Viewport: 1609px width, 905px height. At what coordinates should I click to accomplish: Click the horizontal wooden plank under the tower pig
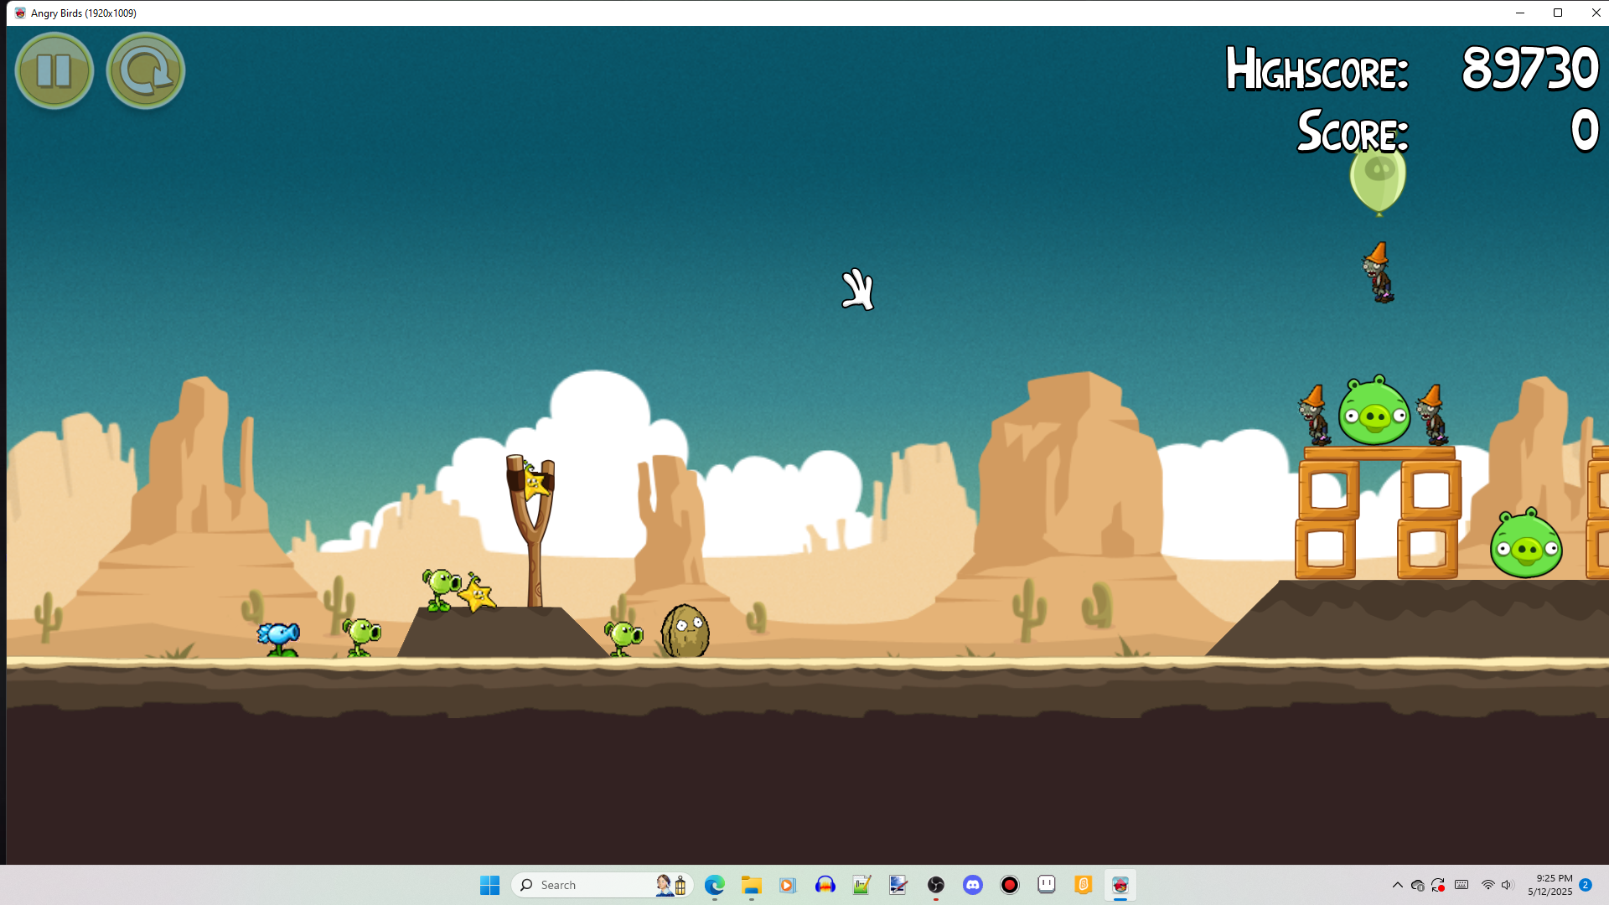(1379, 453)
